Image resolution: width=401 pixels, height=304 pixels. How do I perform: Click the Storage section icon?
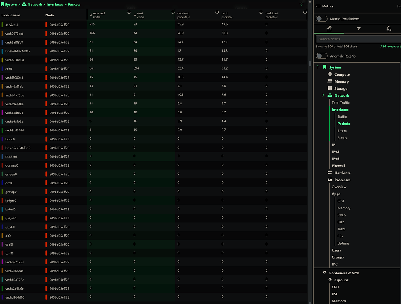(330, 88)
